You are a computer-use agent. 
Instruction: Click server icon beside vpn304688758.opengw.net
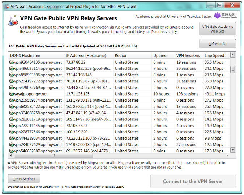12,113
